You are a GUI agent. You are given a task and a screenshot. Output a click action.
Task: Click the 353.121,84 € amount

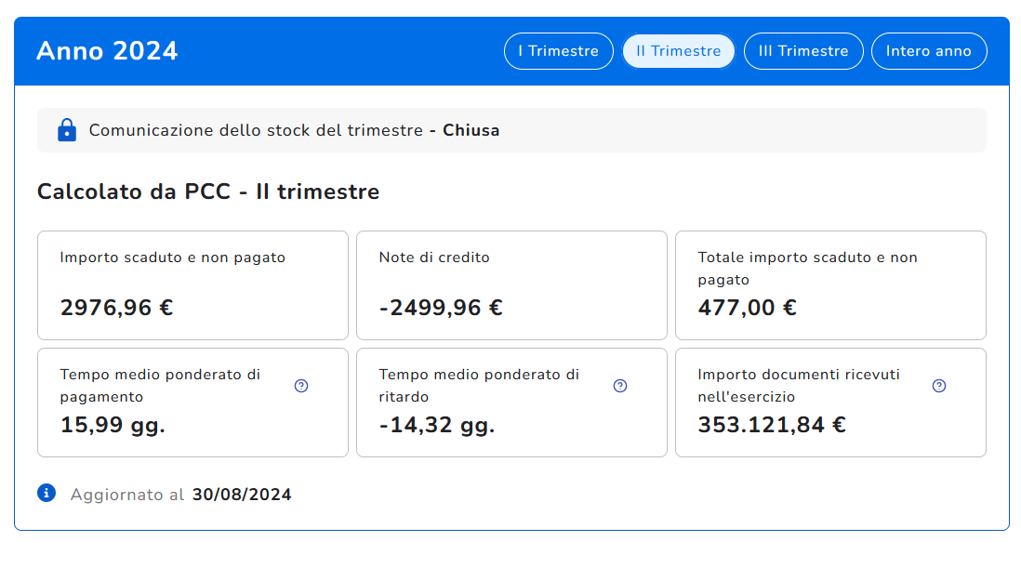pos(772,425)
